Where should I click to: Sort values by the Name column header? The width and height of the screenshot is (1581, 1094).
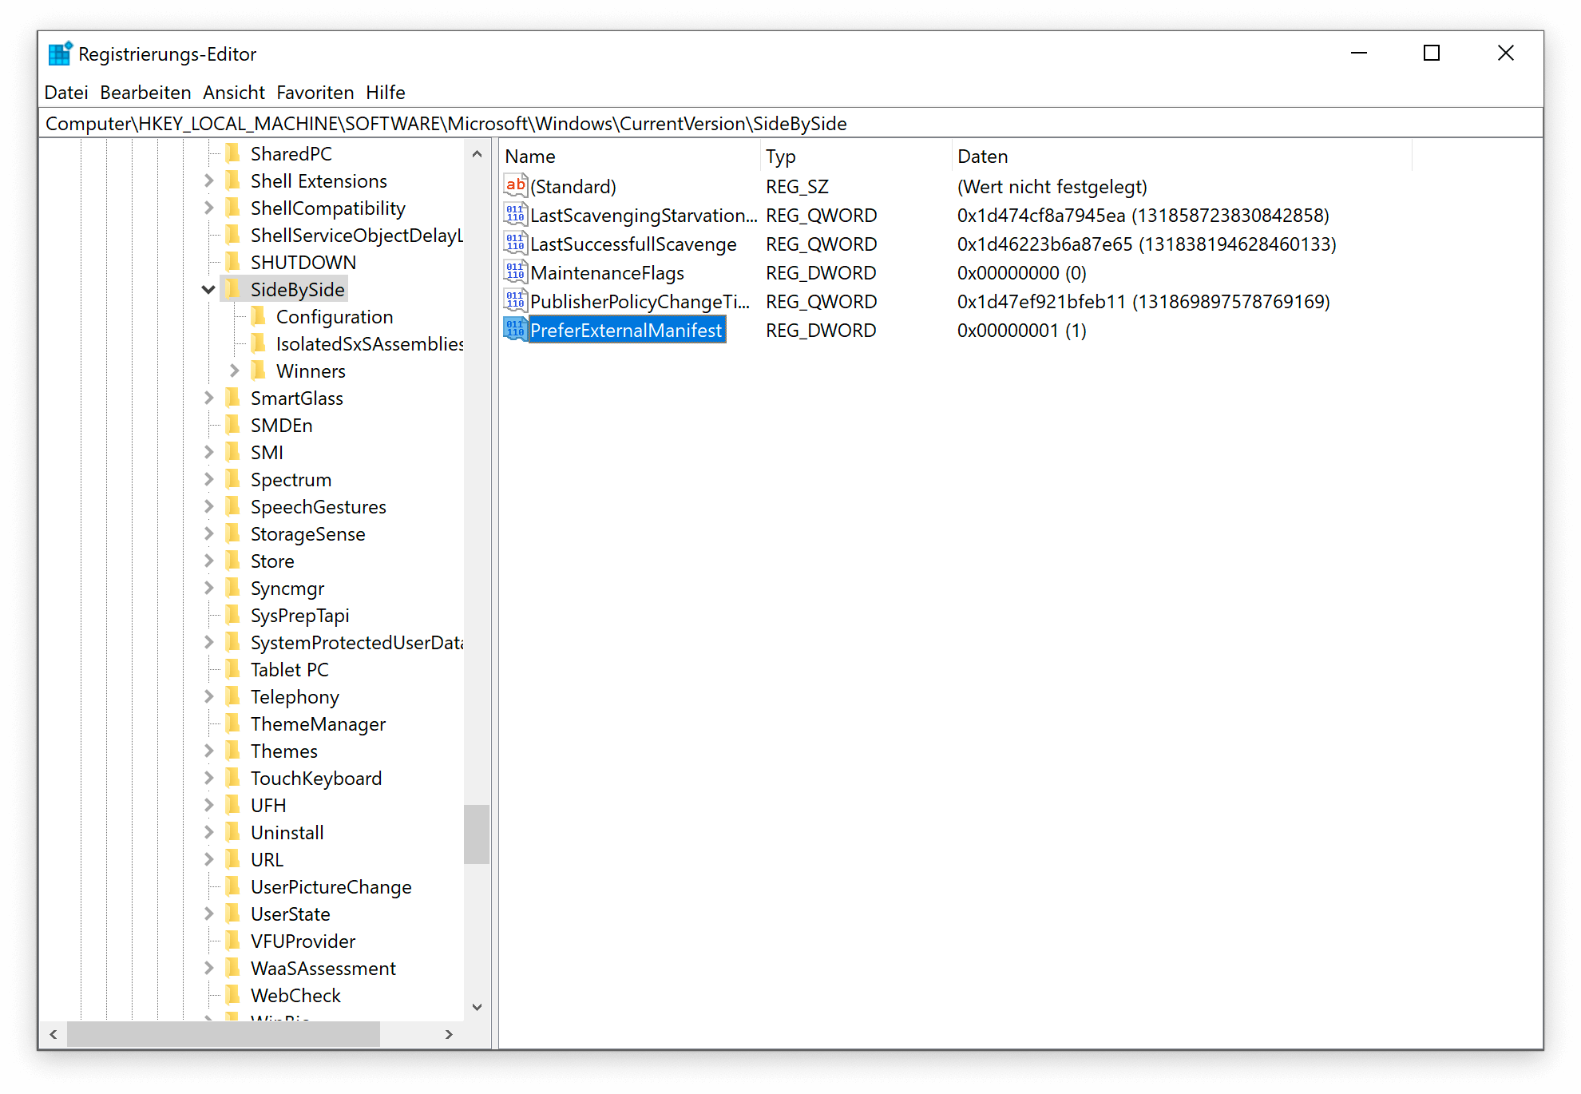click(x=530, y=156)
